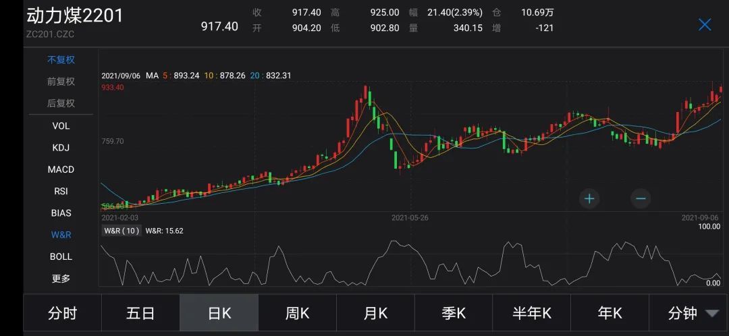Close the chart with X icon
729x336 pixels.
tap(705, 25)
